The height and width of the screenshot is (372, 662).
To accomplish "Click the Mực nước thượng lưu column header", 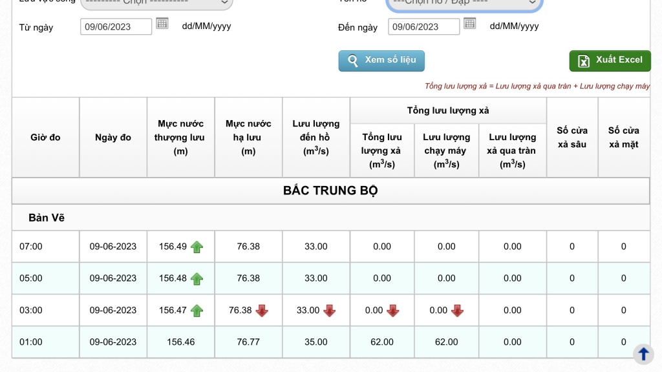I will 180,138.
